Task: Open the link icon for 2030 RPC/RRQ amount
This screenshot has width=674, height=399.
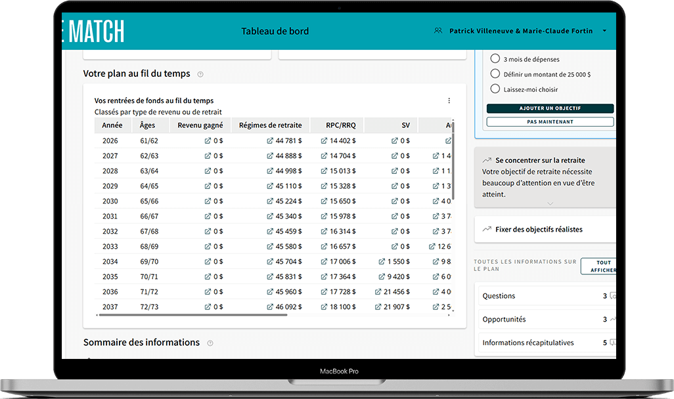Action: (x=324, y=201)
